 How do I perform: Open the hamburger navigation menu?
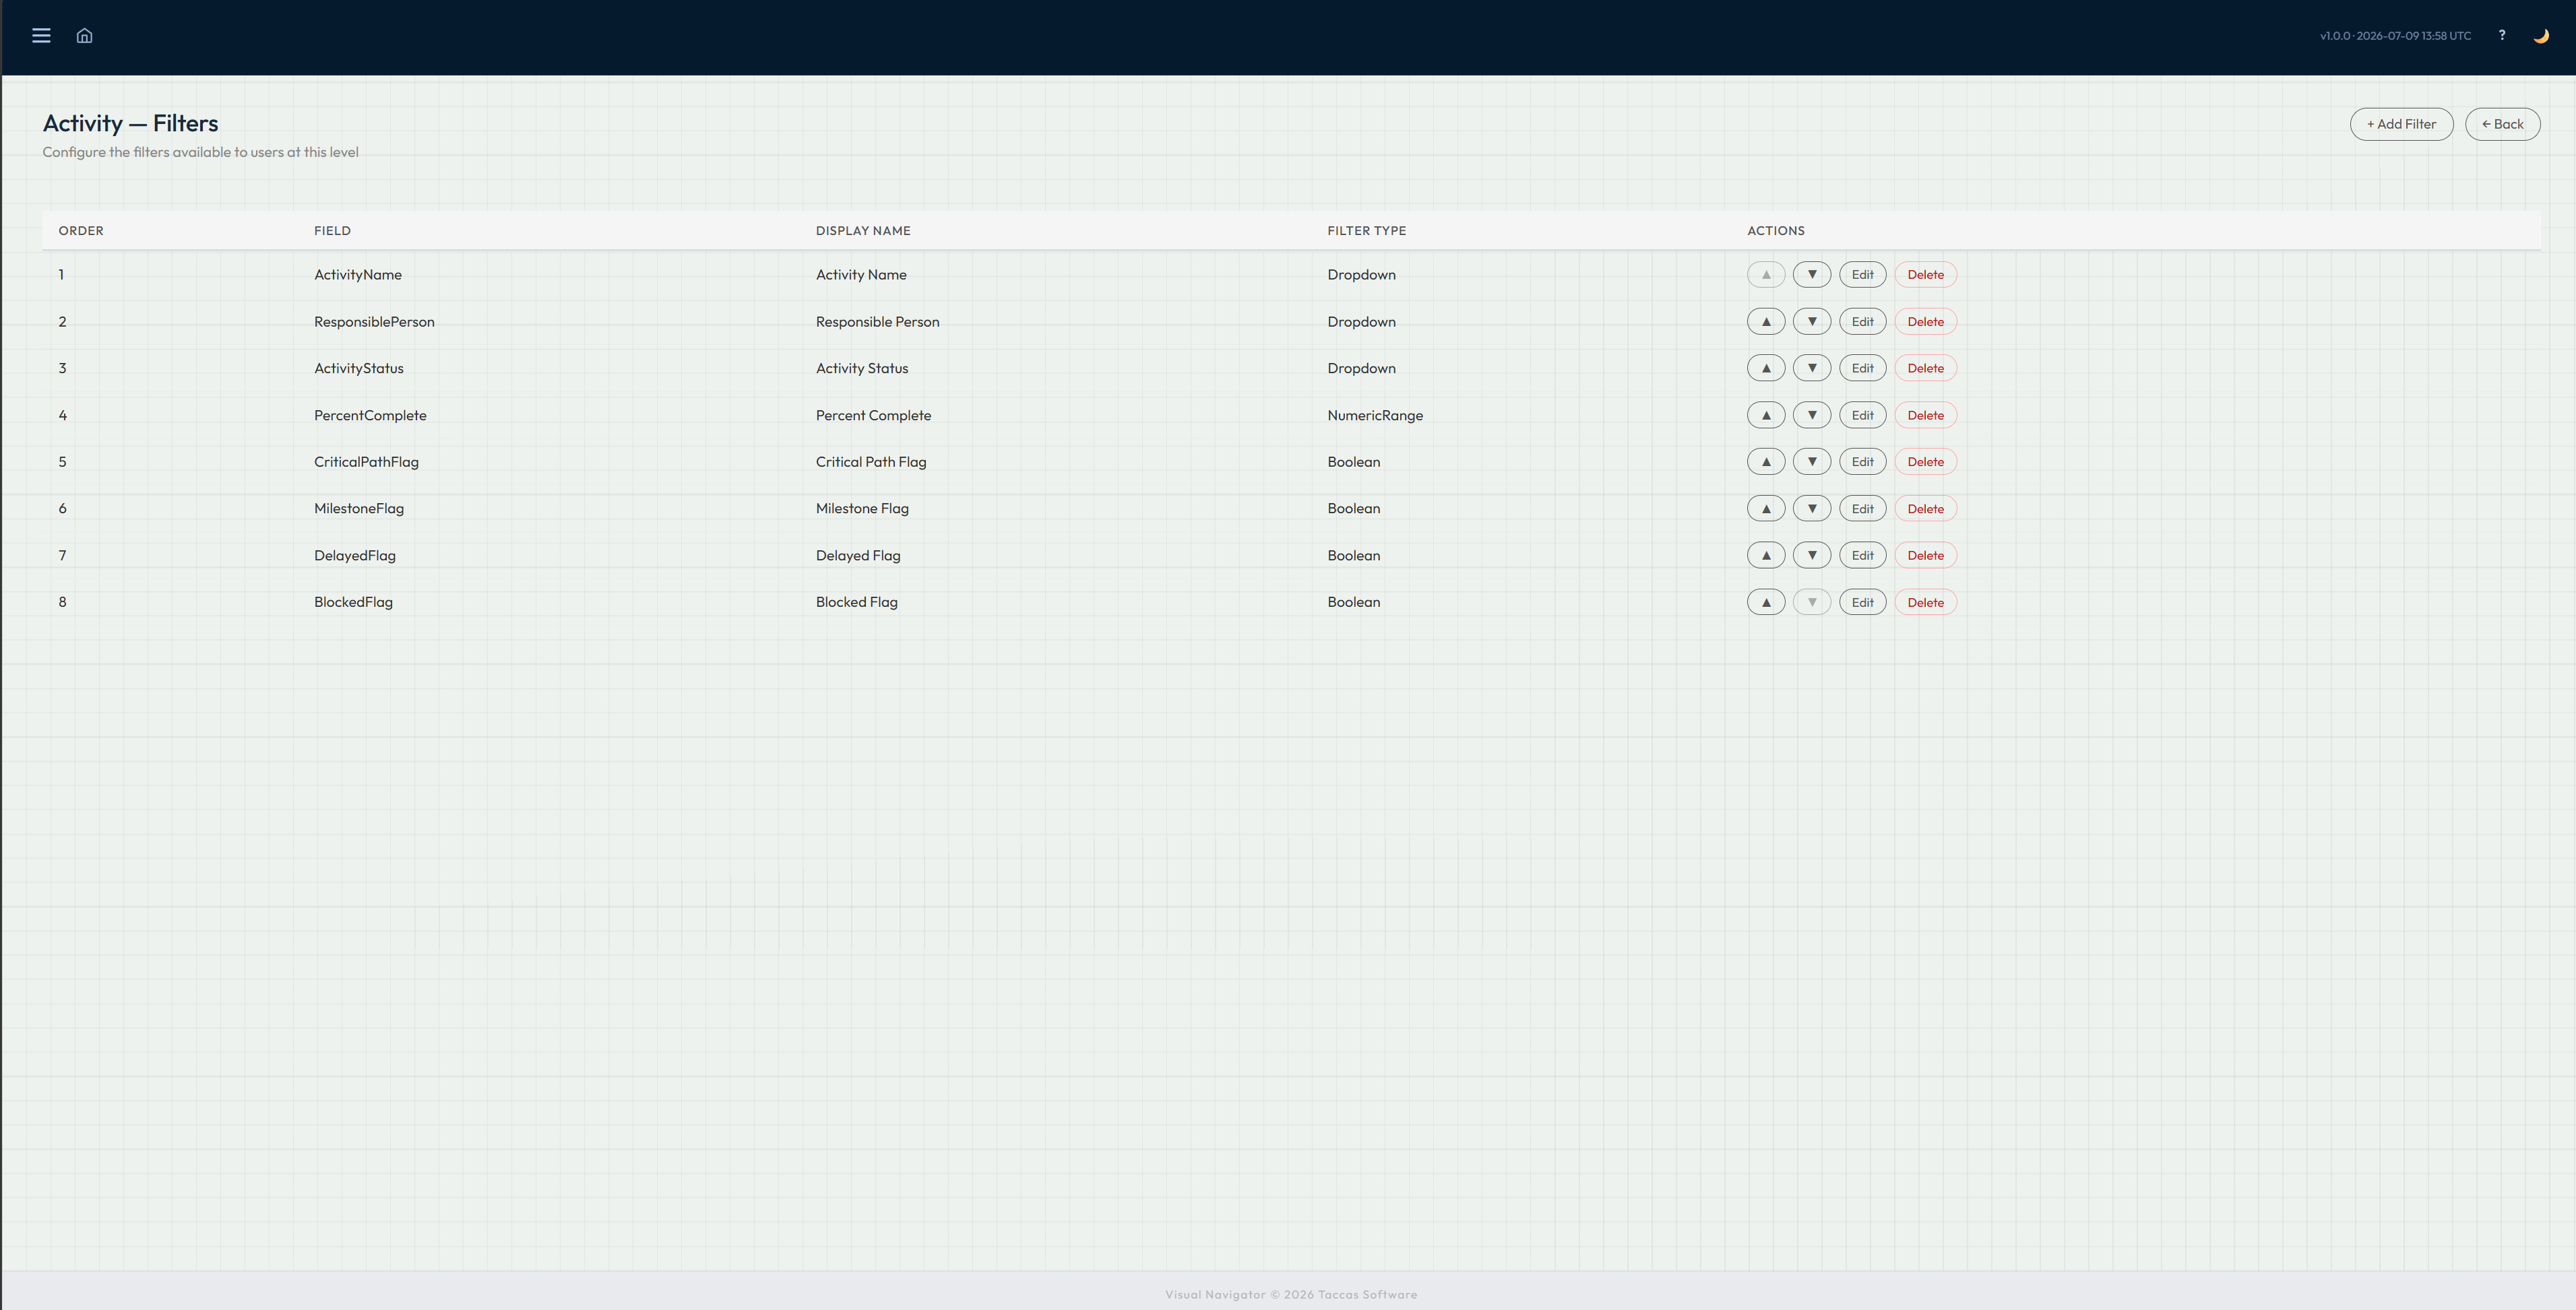[41, 36]
